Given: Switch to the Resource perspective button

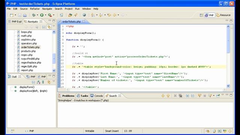Looking at the screenshot, I should (x=223, y=15).
